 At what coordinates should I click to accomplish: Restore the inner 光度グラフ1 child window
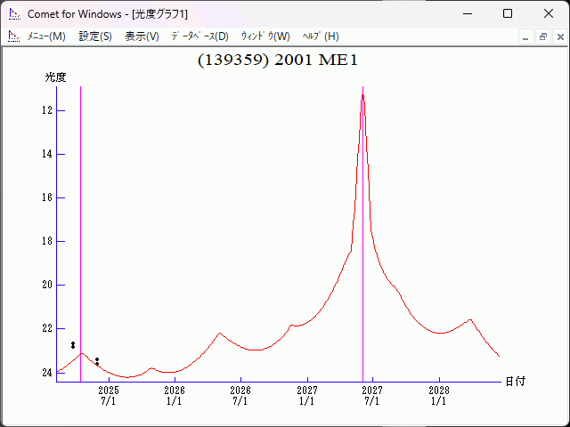(542, 36)
